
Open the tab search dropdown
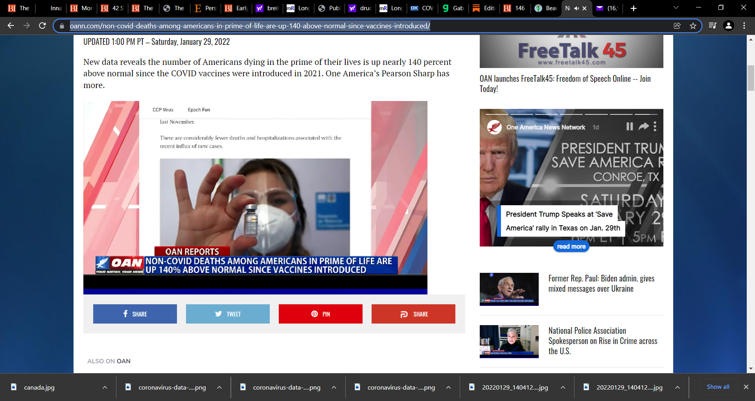tap(676, 8)
